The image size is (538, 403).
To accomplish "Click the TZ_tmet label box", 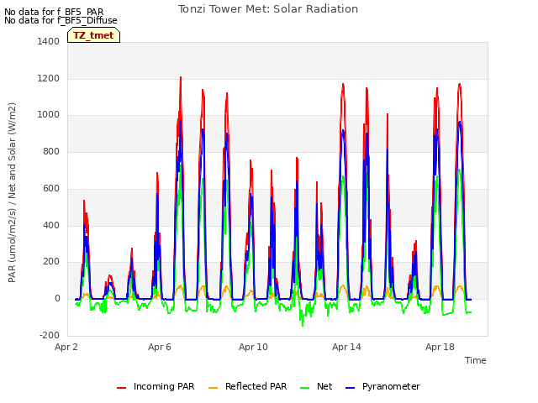I will point(93,35).
